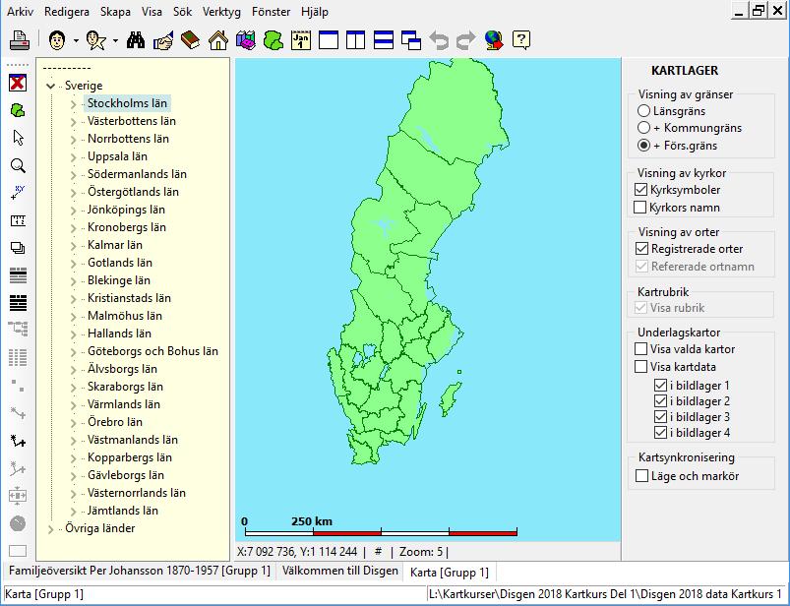The image size is (790, 606).
Task: Toggle the Kyrksymboler checkbox
Action: point(640,190)
